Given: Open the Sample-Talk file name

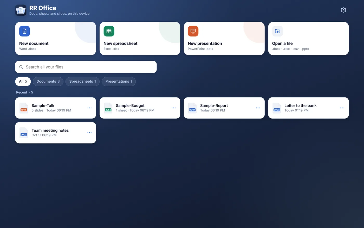Looking at the screenshot, I should pos(43,106).
